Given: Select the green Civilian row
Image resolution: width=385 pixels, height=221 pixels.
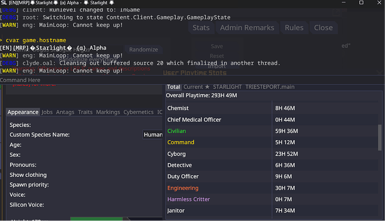Looking at the screenshot, I should click(272, 131).
